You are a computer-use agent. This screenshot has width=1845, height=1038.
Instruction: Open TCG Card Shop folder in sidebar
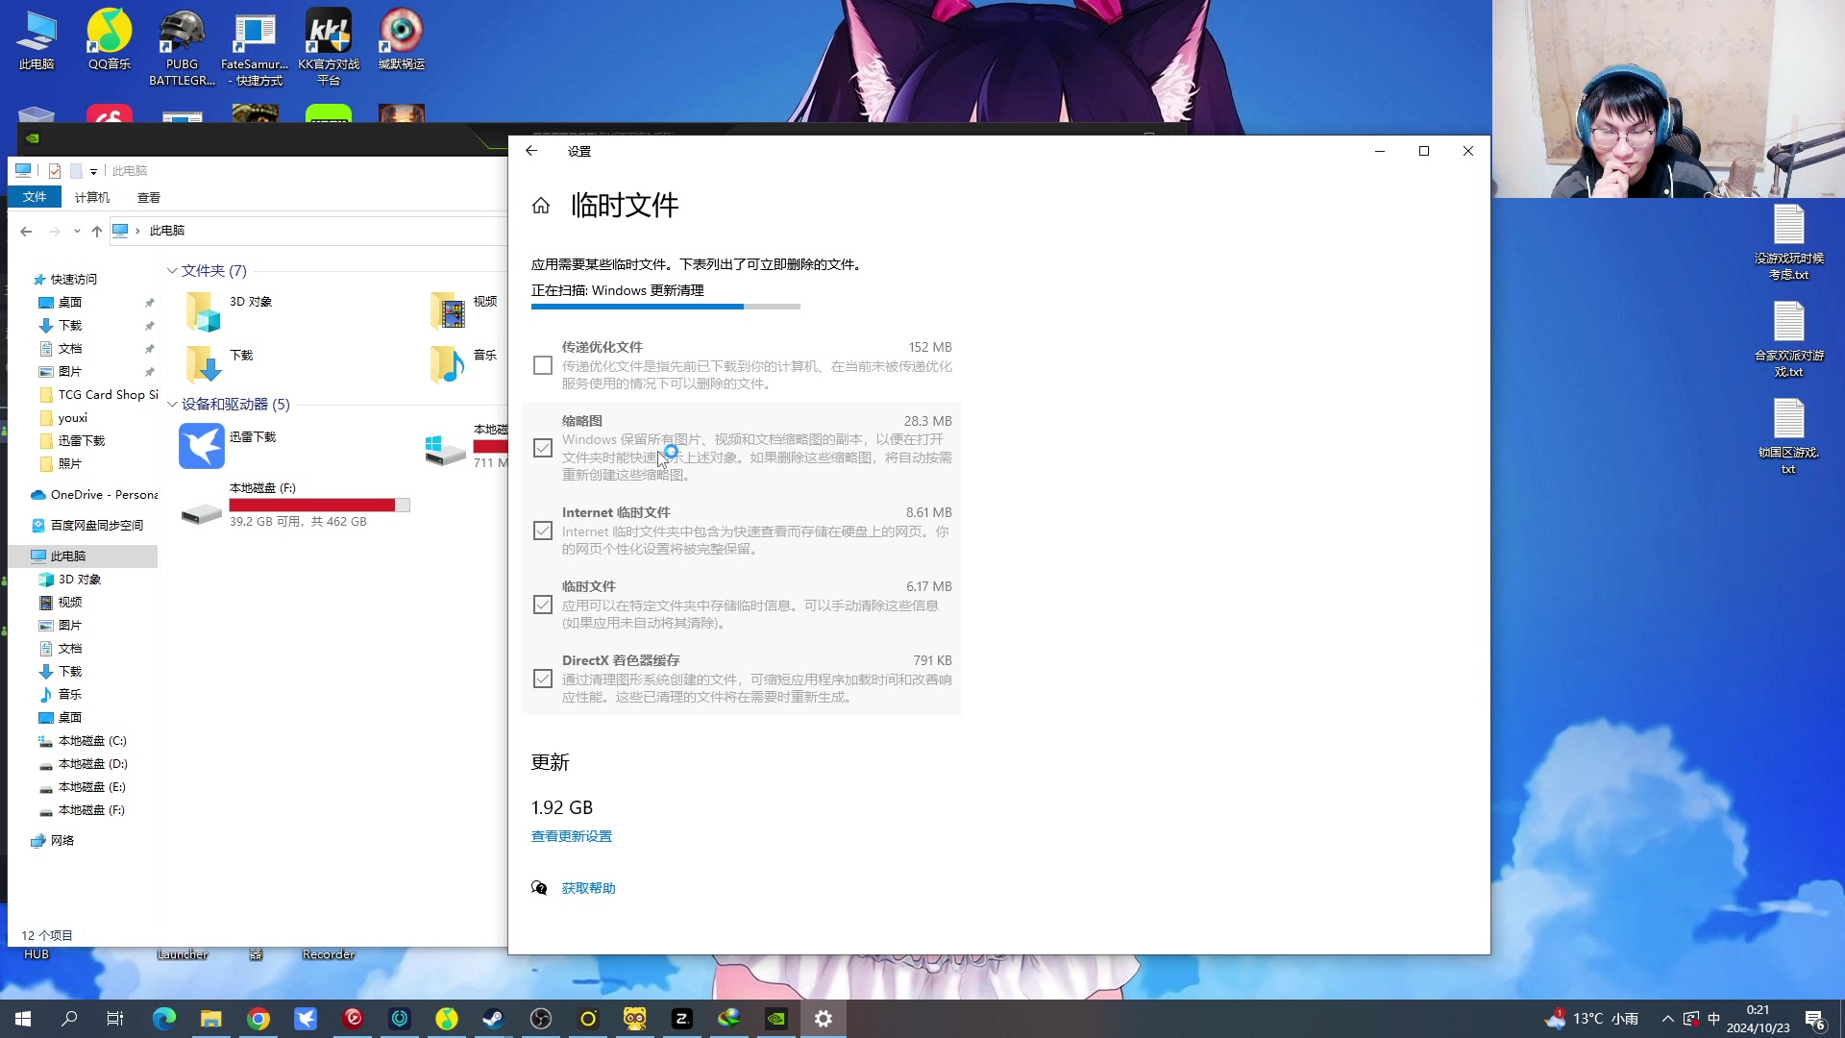[98, 395]
